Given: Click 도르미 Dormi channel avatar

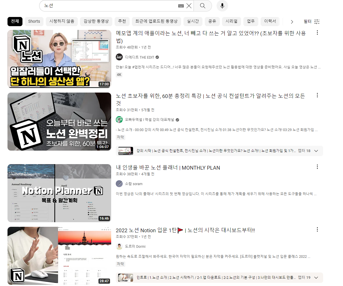Looking at the screenshot, I should click(x=119, y=246).
